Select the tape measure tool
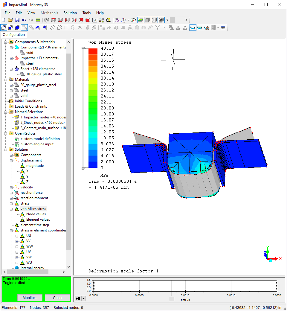Screen dimensions: 287x311 pos(109,20)
